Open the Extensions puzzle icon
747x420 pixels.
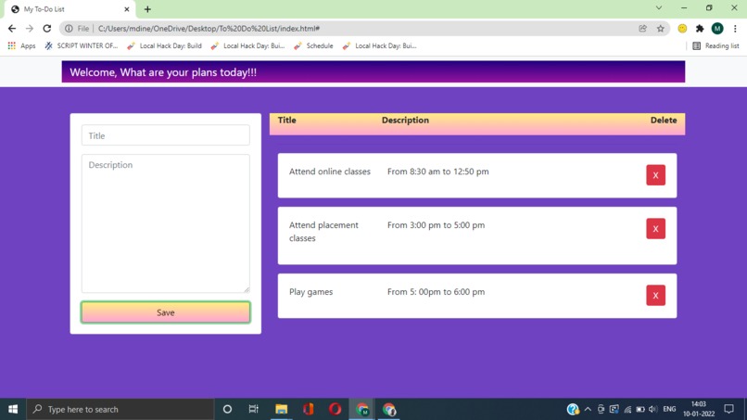(700, 29)
